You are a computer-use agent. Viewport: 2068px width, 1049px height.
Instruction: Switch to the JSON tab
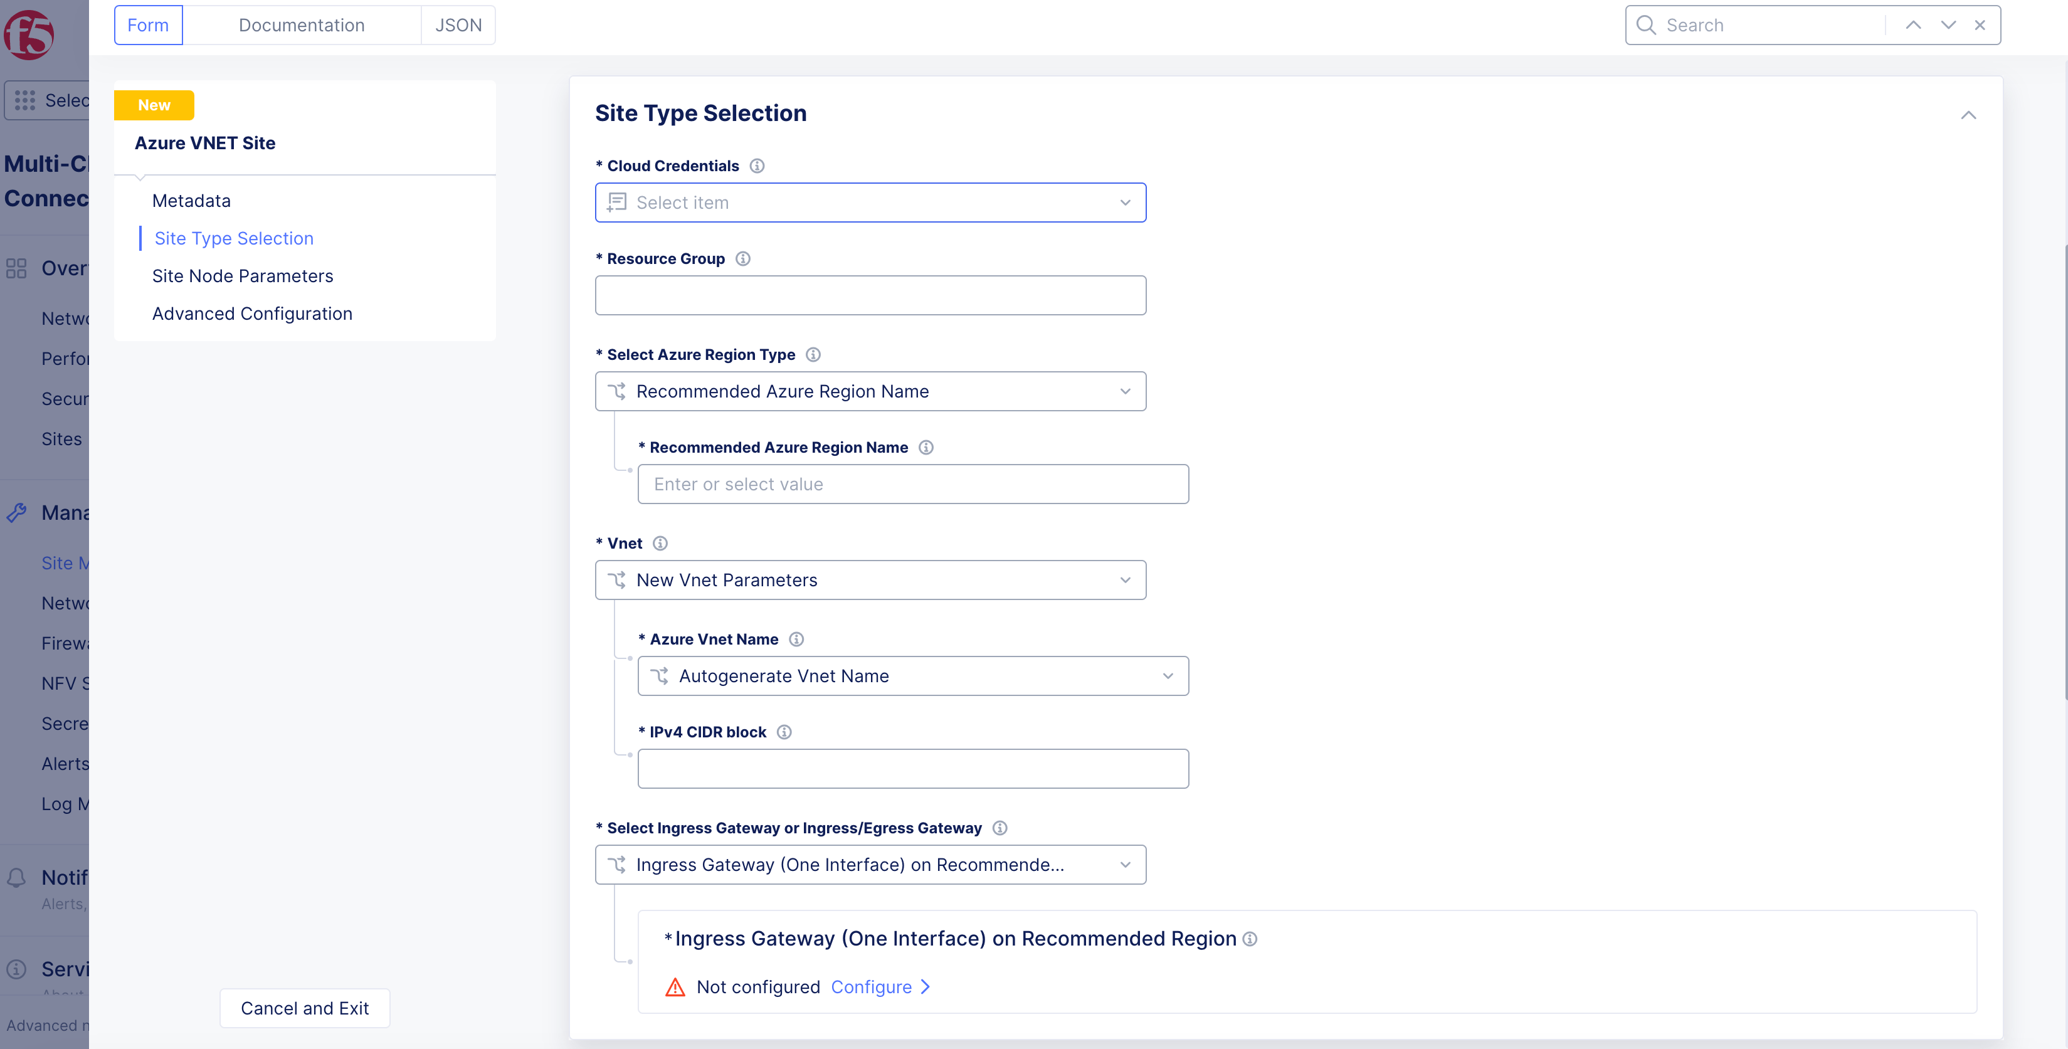point(458,25)
